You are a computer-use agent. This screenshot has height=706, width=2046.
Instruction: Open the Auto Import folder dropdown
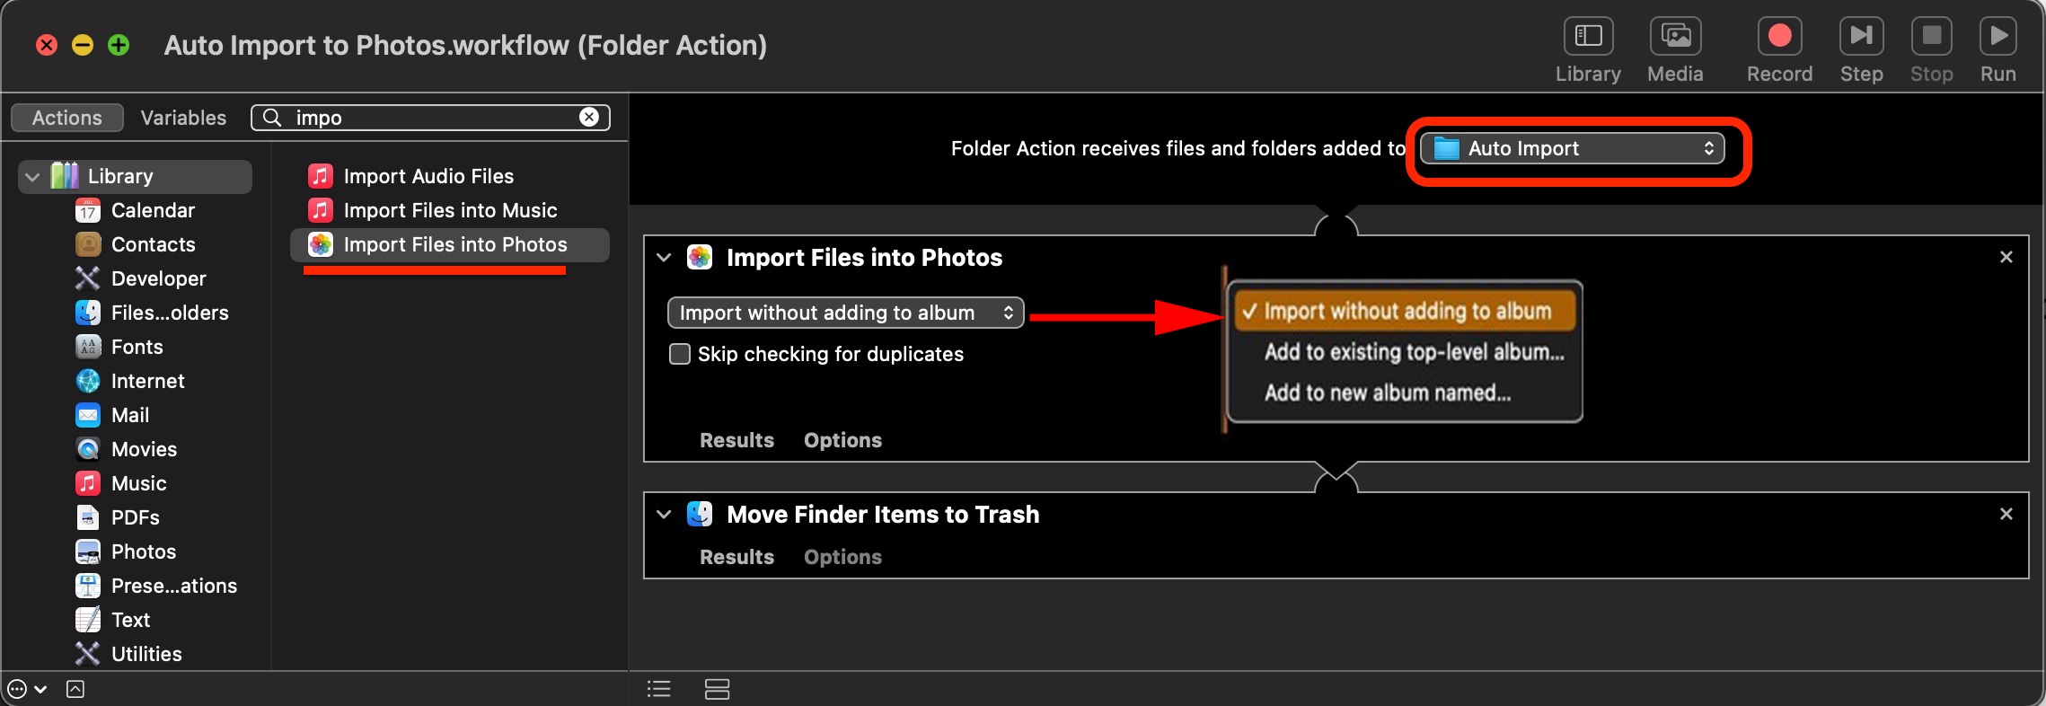coord(1572,148)
